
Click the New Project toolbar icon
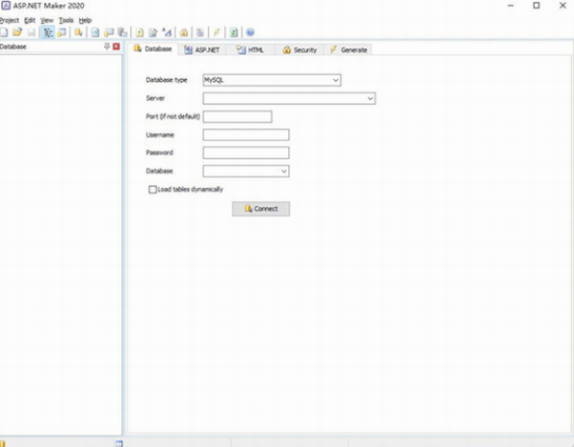4,32
